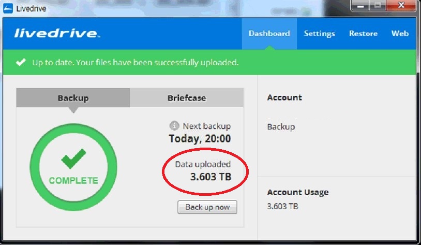The width and height of the screenshot is (421, 245).
Task: Click the green Complete status circle
Action: tap(73, 167)
